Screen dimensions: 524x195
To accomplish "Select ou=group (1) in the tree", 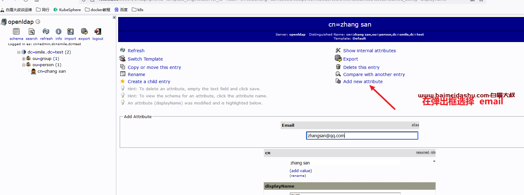I will (46, 58).
